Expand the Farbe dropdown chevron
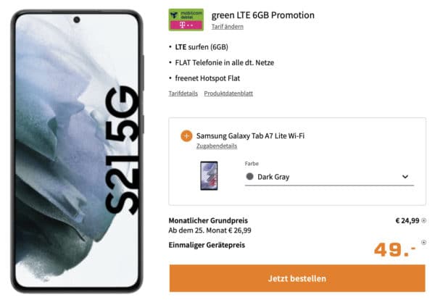This screenshot has width=435, height=300. pos(405,177)
